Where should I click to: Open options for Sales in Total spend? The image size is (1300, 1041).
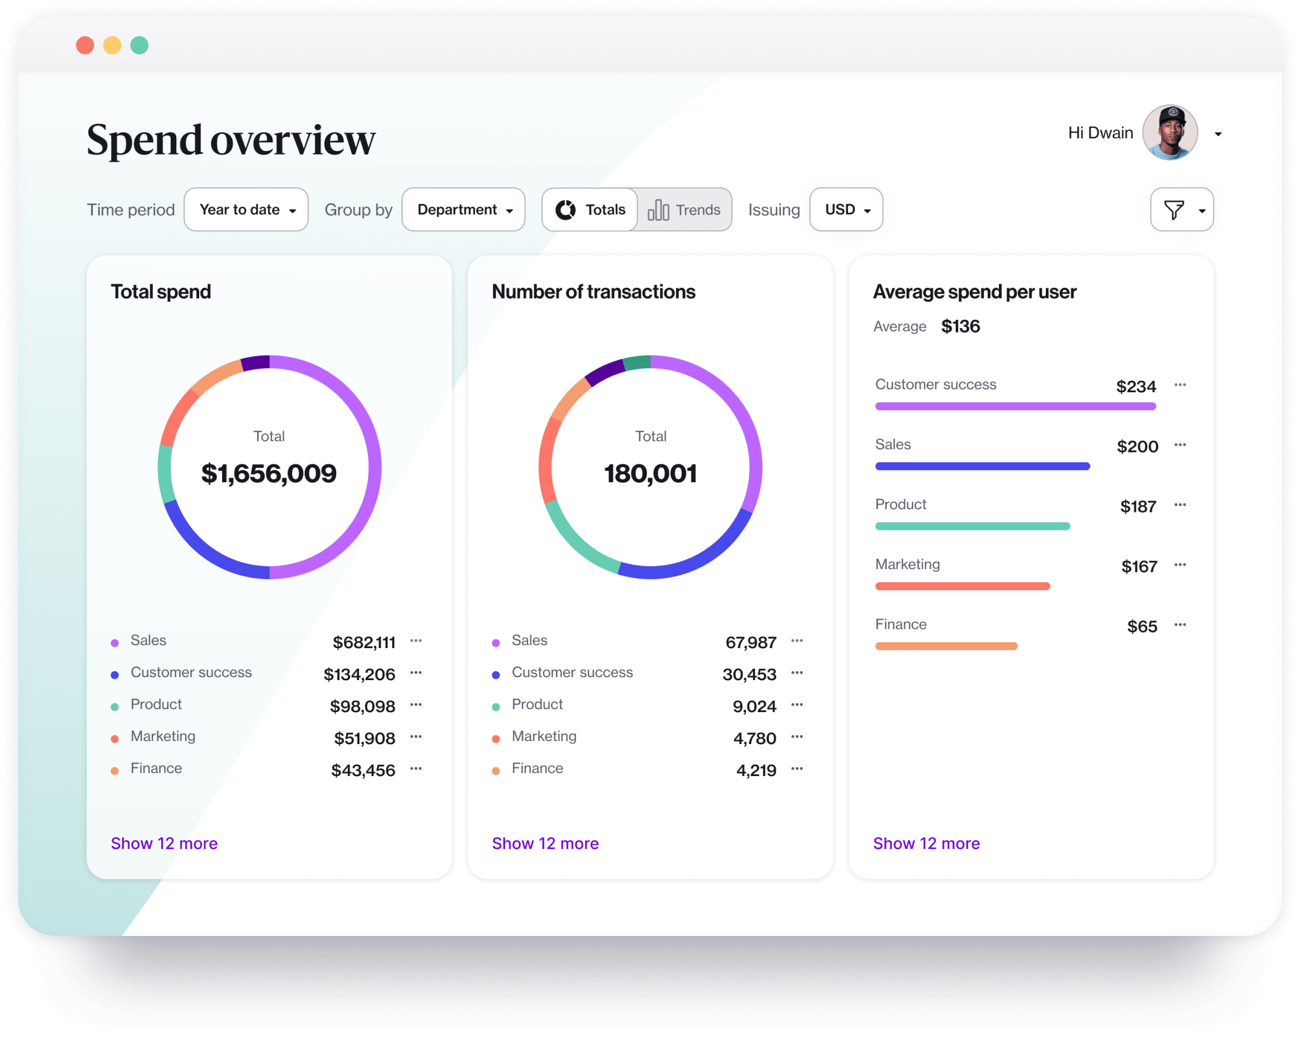[416, 640]
